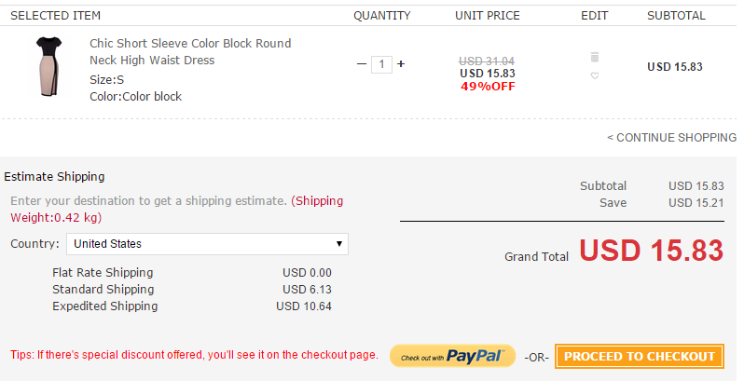Click the Estimate Shipping heading
Viewport: 744px width, 381px height.
click(x=54, y=176)
